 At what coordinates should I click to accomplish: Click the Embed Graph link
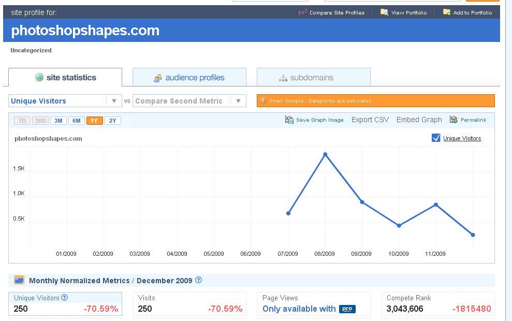419,120
